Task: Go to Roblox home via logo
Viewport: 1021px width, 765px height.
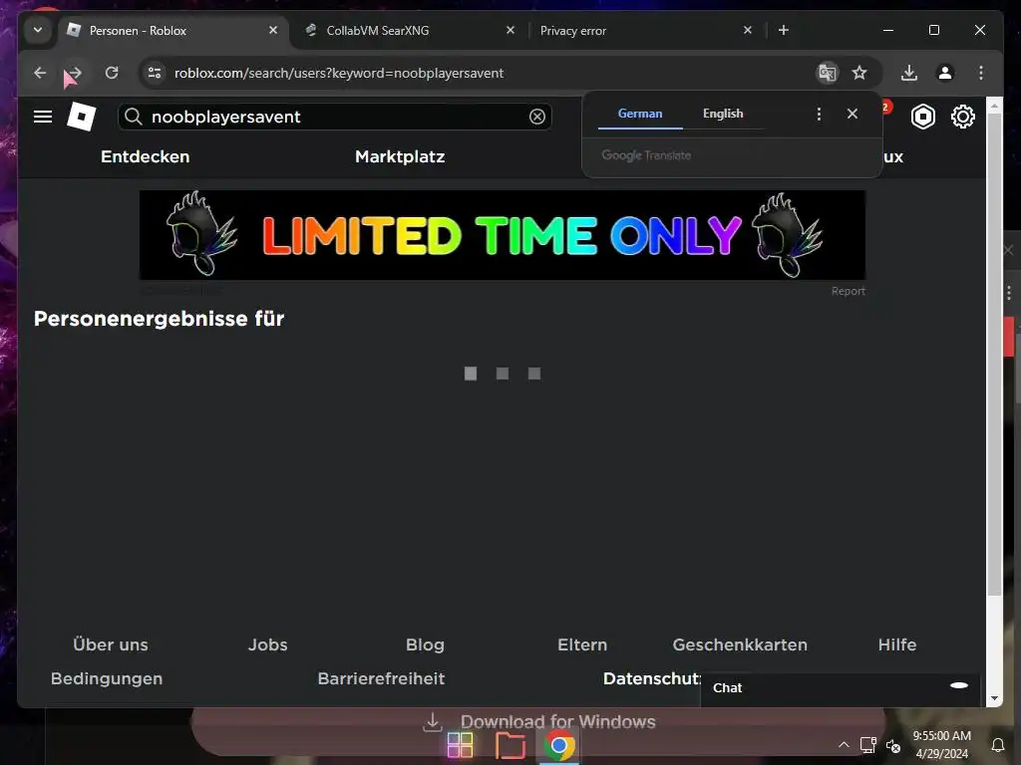Action: (x=82, y=118)
